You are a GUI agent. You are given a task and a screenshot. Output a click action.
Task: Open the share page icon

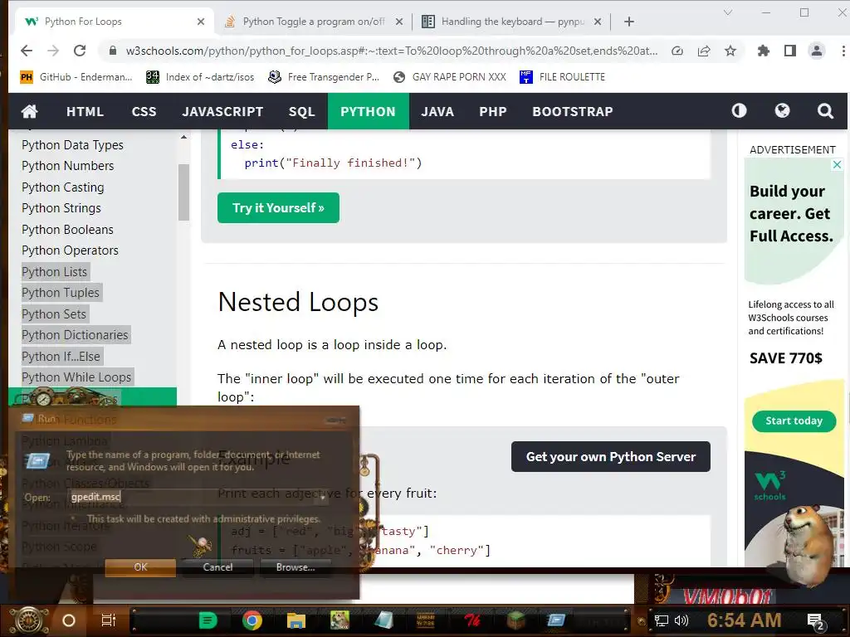click(x=704, y=51)
